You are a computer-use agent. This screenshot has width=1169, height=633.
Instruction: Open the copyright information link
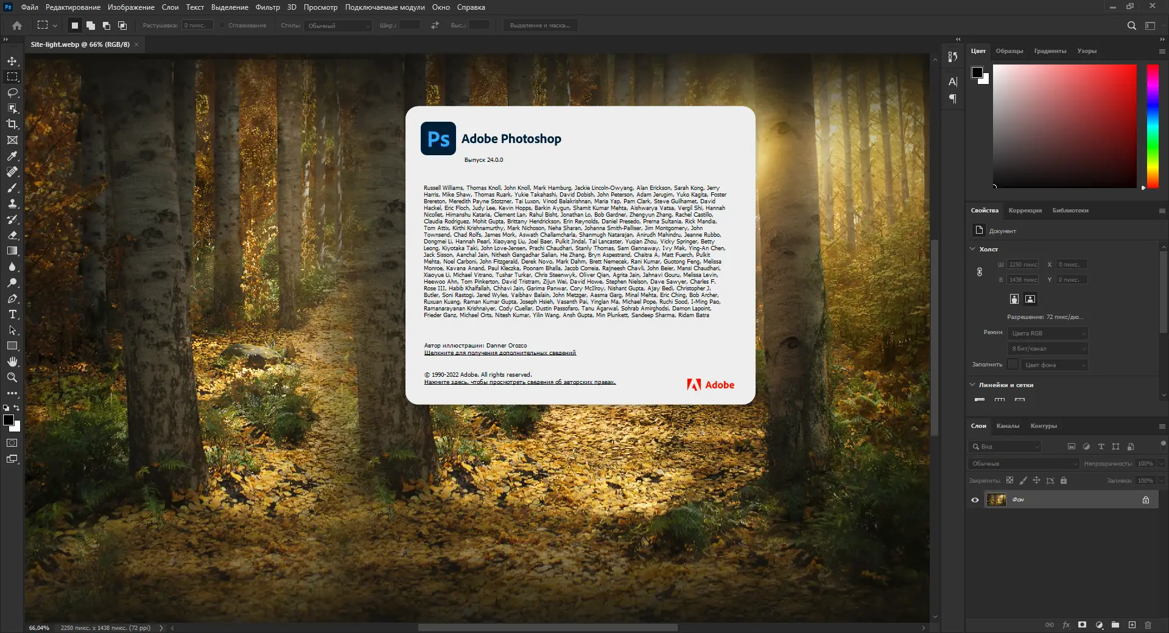click(521, 381)
